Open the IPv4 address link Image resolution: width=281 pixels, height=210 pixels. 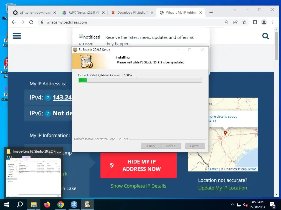coord(62,97)
